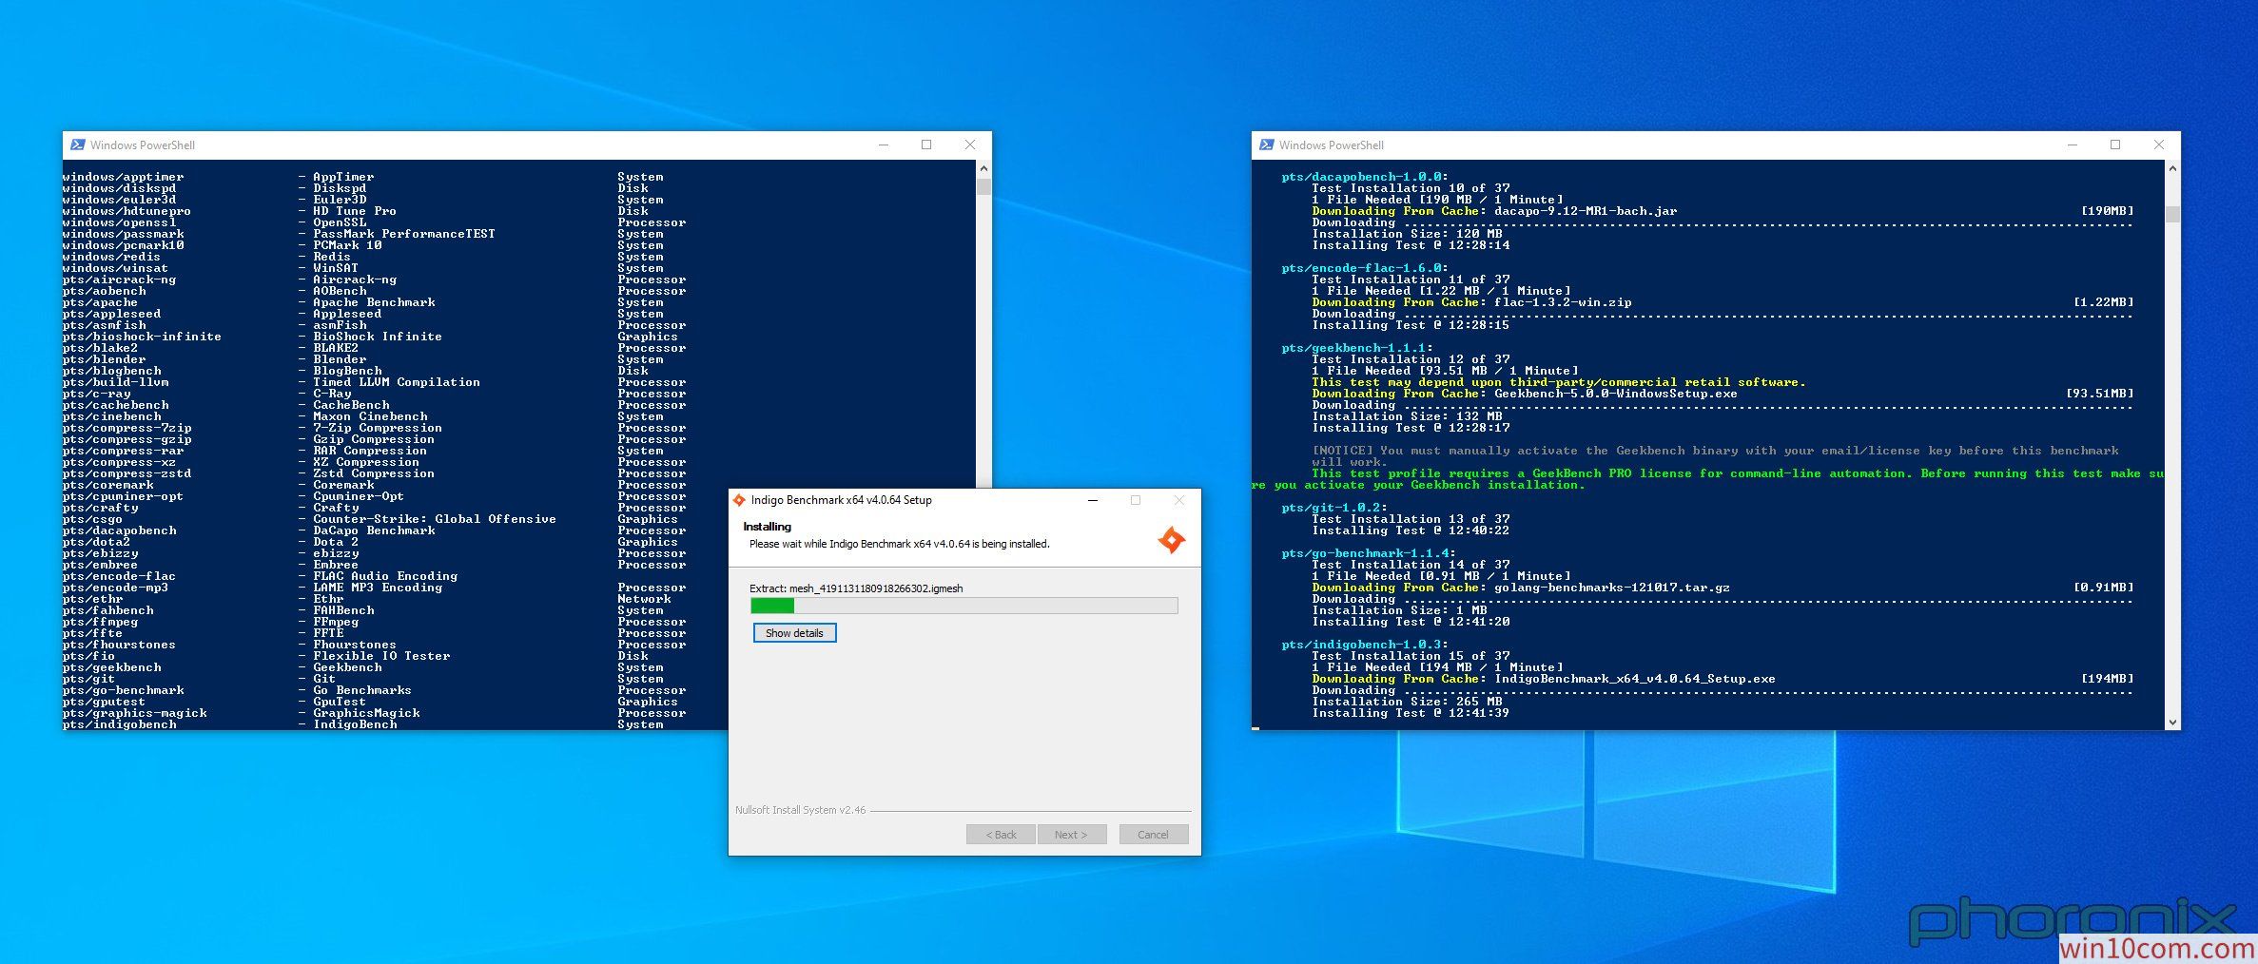Image resolution: width=2258 pixels, height=964 pixels.
Task: Click the '[NOTICE]' Geekbench message in right PowerShell
Action: [x=1715, y=456]
